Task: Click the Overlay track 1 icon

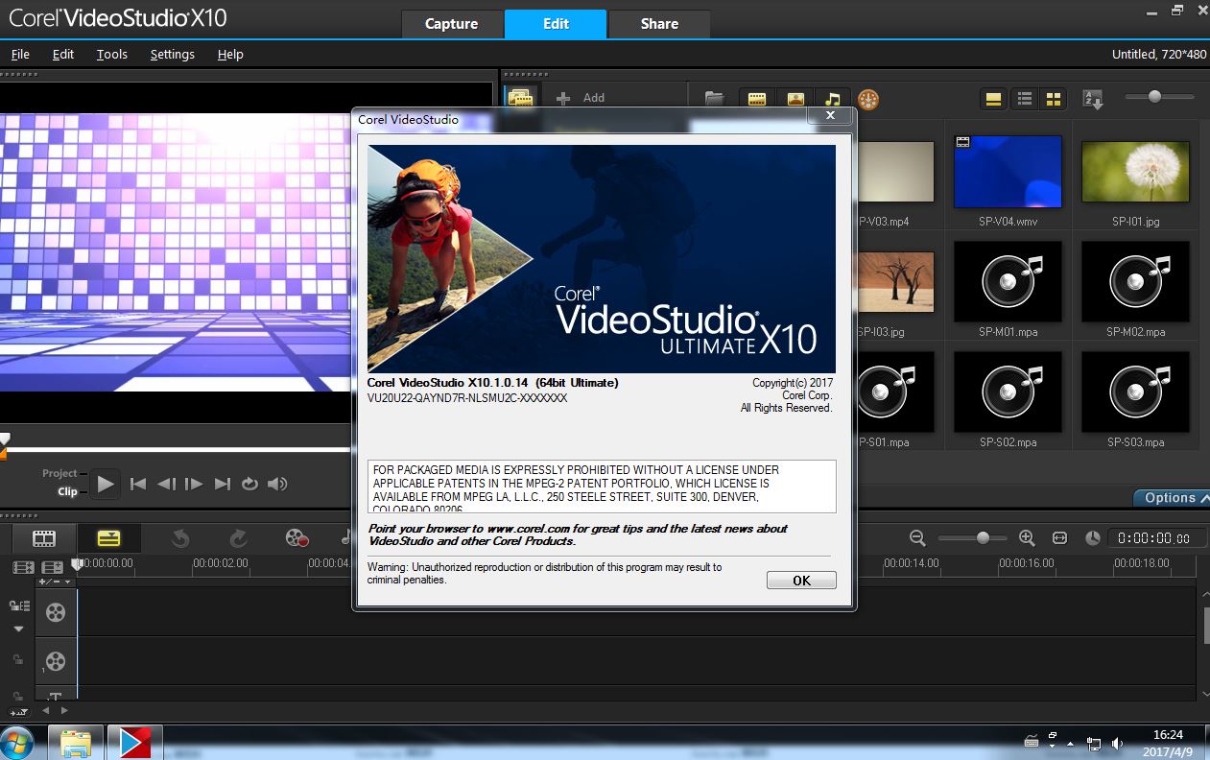Action: pyautogui.click(x=56, y=660)
